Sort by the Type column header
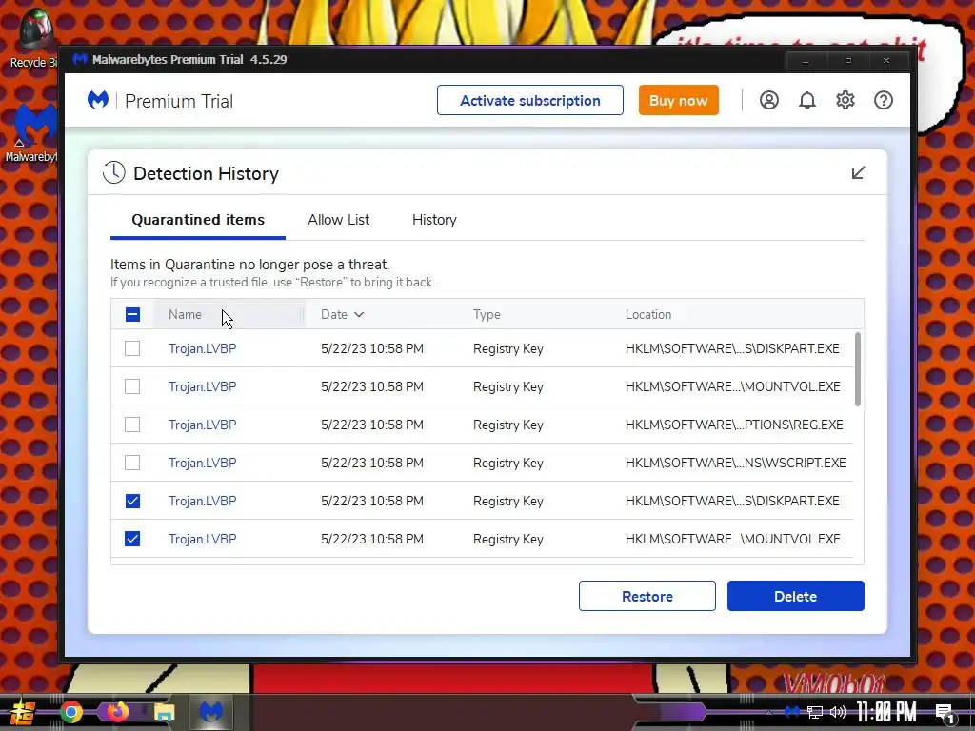Image resolution: width=975 pixels, height=731 pixels. pos(487,314)
